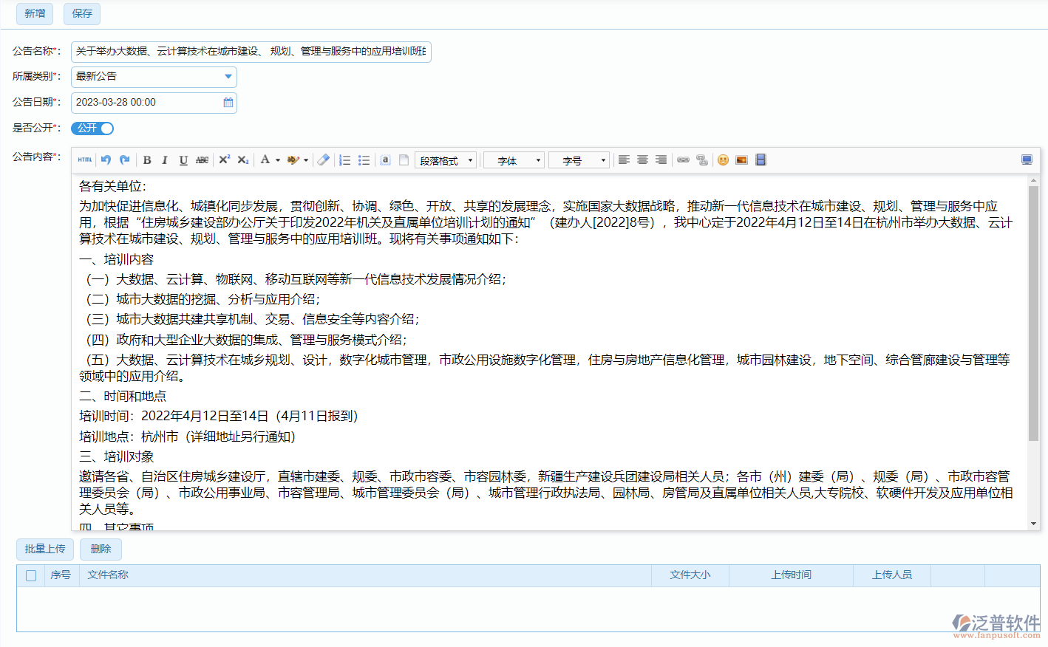Undo the last edit in editor

(x=106, y=160)
